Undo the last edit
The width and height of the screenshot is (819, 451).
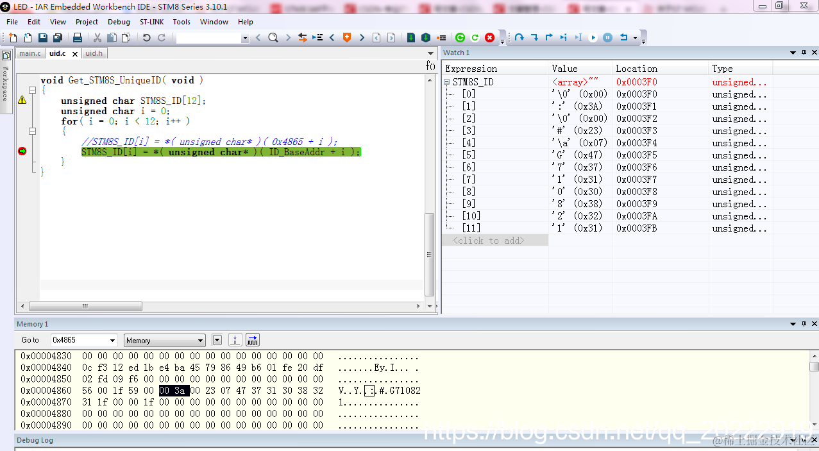pos(146,38)
